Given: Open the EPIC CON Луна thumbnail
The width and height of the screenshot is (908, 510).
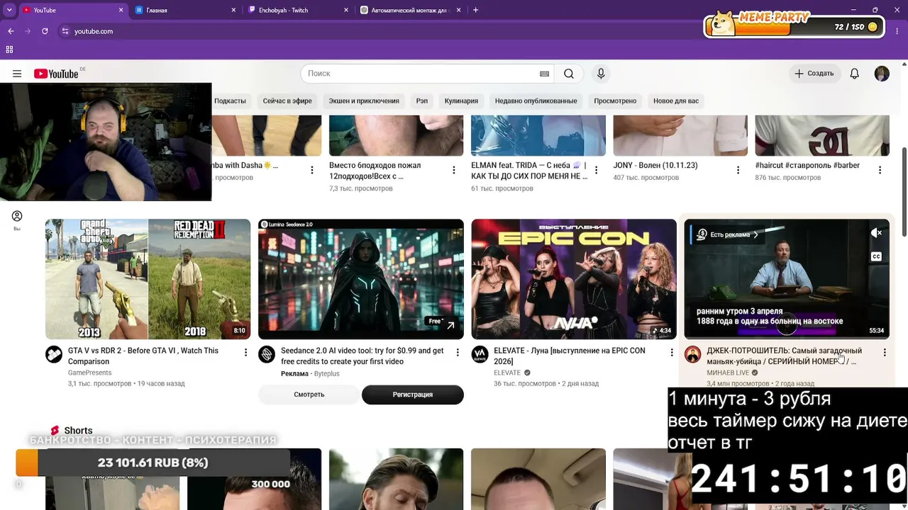Looking at the screenshot, I should pos(574,279).
